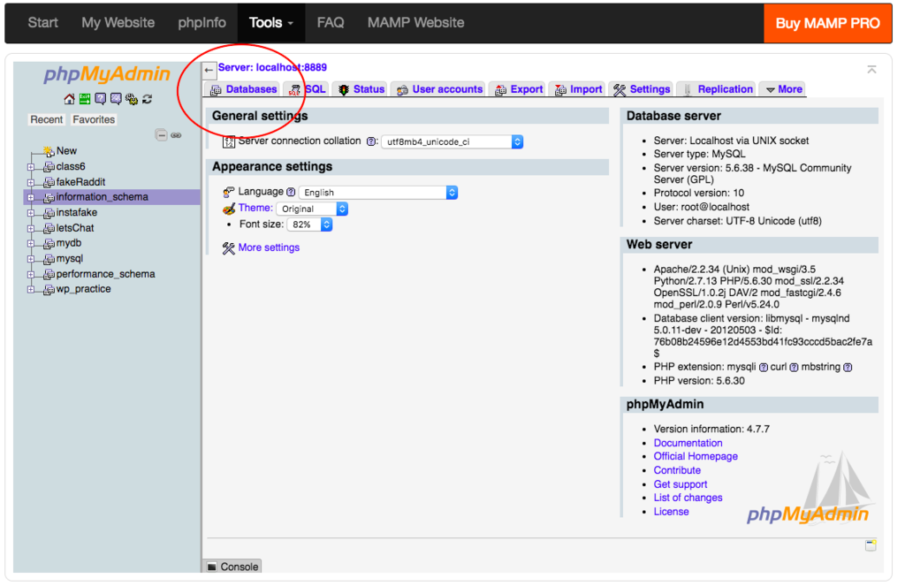Expand the class6 database tree node
Viewport: 905px width, 586px height.
click(x=31, y=167)
